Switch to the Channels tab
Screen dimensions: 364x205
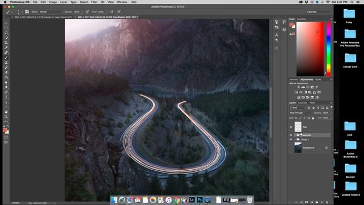point(302,102)
